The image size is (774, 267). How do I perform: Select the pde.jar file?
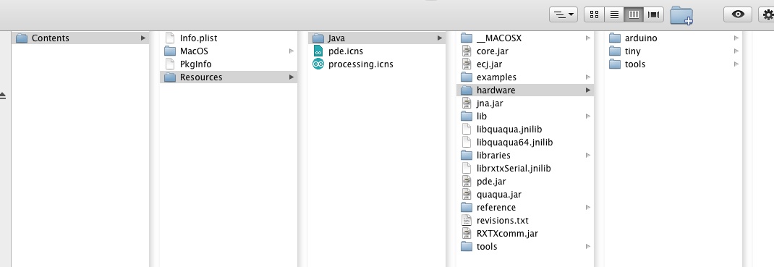(525, 182)
